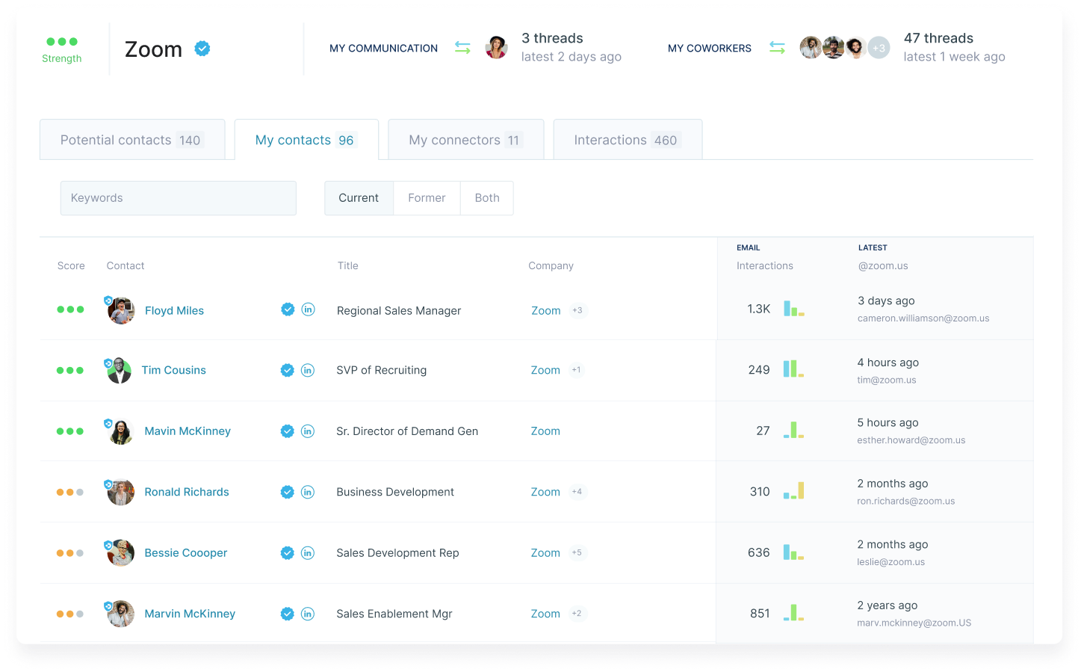Click interaction bar chart for Ronald Richards
Image resolution: width=1081 pixels, height=672 pixels.
point(793,491)
